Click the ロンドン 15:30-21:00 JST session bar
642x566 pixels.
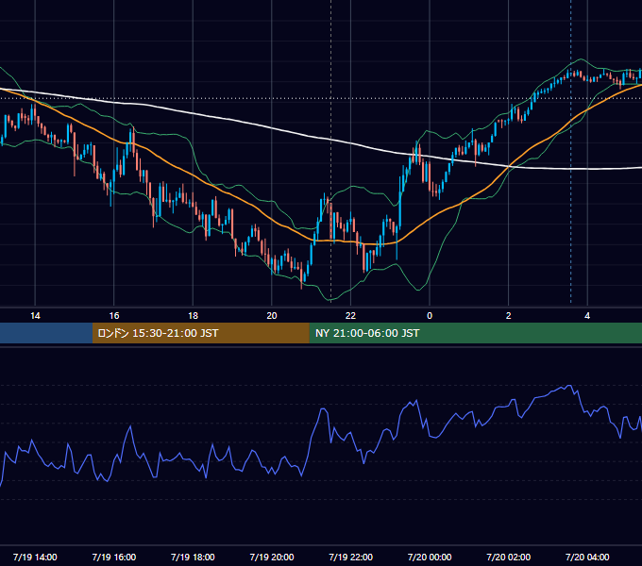tap(200, 333)
